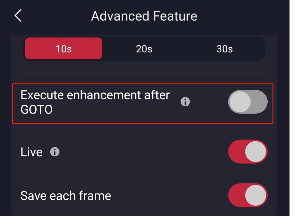This screenshot has height=216, width=296.
Task: Open the Live info icon
Action: coord(55,152)
